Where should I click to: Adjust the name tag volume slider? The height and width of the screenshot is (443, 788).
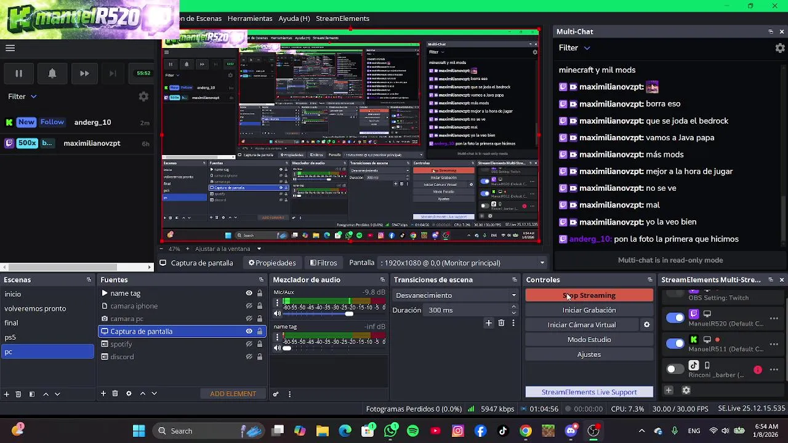point(335,348)
